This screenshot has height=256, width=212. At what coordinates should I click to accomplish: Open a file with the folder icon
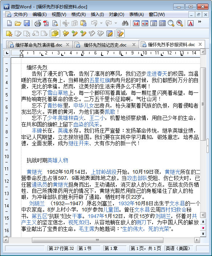point(18,23)
